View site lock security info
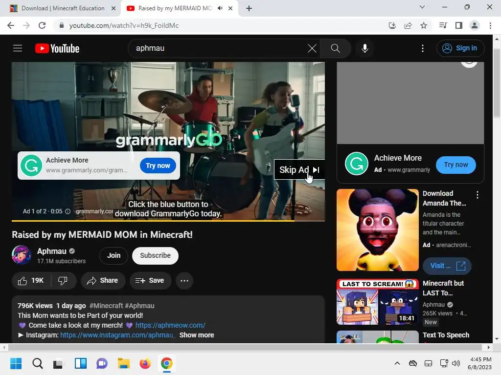Viewport: 501px width, 375px height. (x=62, y=25)
